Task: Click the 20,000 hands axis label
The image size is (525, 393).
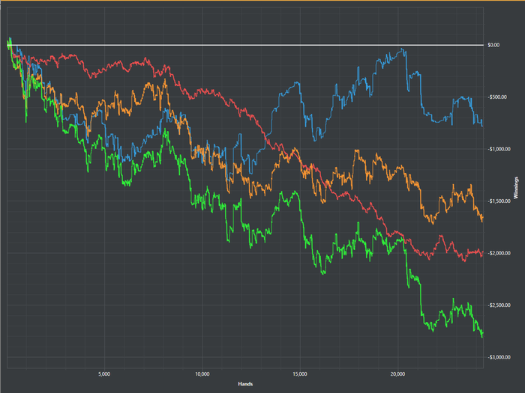Action: tap(397, 374)
